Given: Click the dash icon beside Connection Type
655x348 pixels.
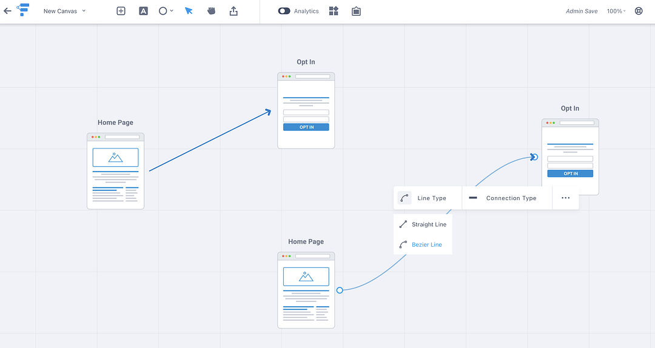Looking at the screenshot, I should pyautogui.click(x=473, y=198).
